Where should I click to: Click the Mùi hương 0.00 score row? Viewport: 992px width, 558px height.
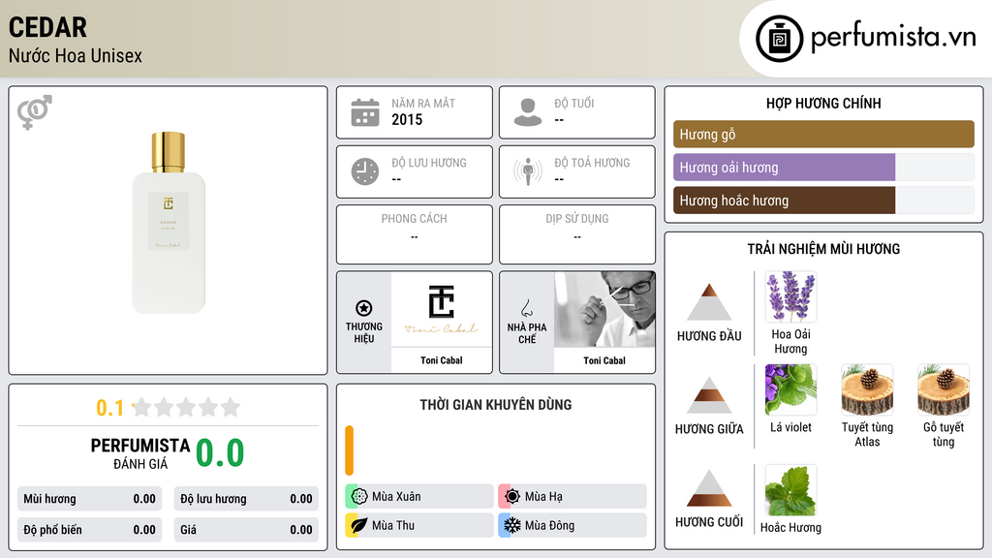coord(90,499)
